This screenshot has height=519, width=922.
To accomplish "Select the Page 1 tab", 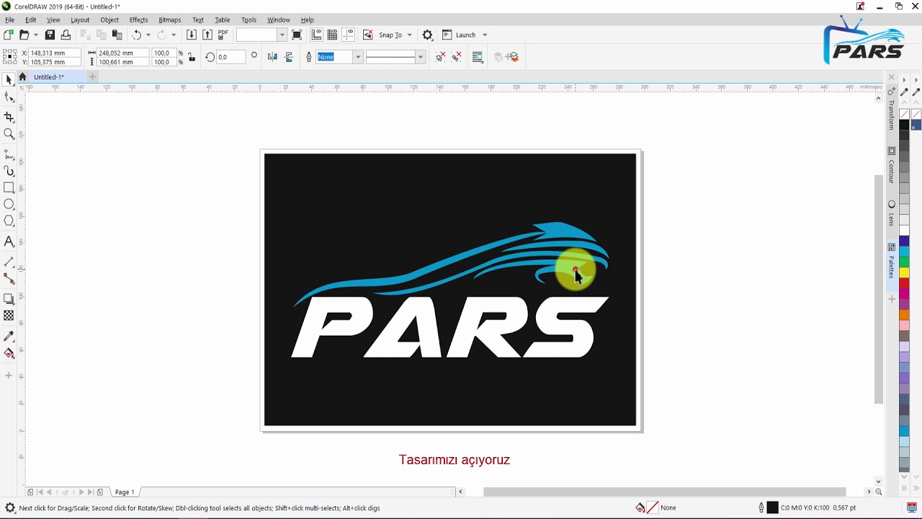I will (125, 492).
